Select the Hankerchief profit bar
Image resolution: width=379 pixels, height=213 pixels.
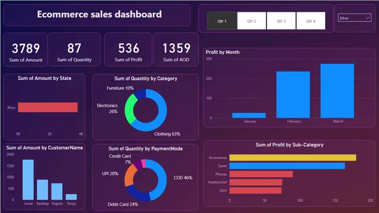click(x=256, y=182)
